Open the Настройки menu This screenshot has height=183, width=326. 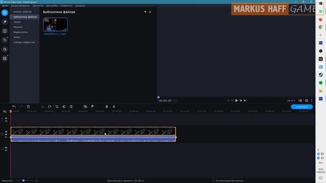coord(52,6)
